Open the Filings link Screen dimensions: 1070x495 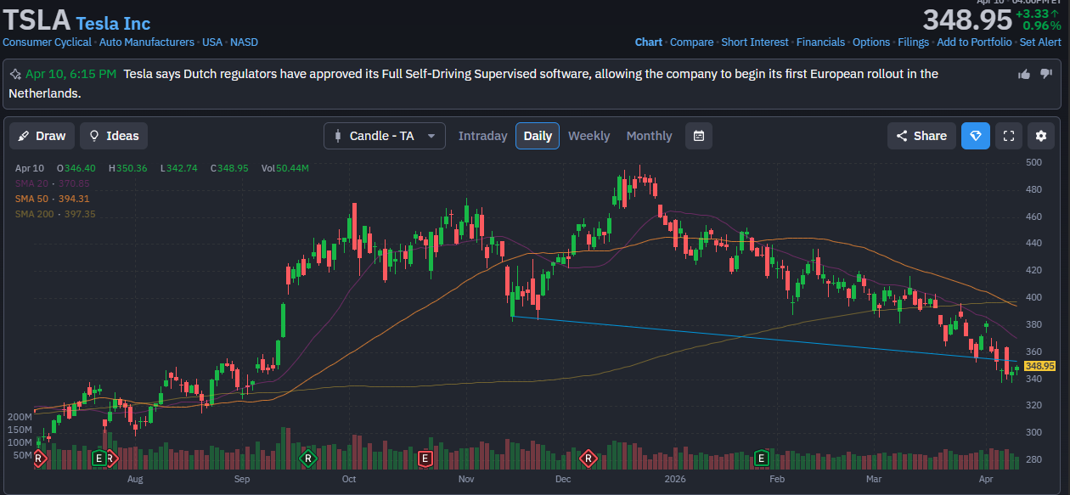(913, 42)
